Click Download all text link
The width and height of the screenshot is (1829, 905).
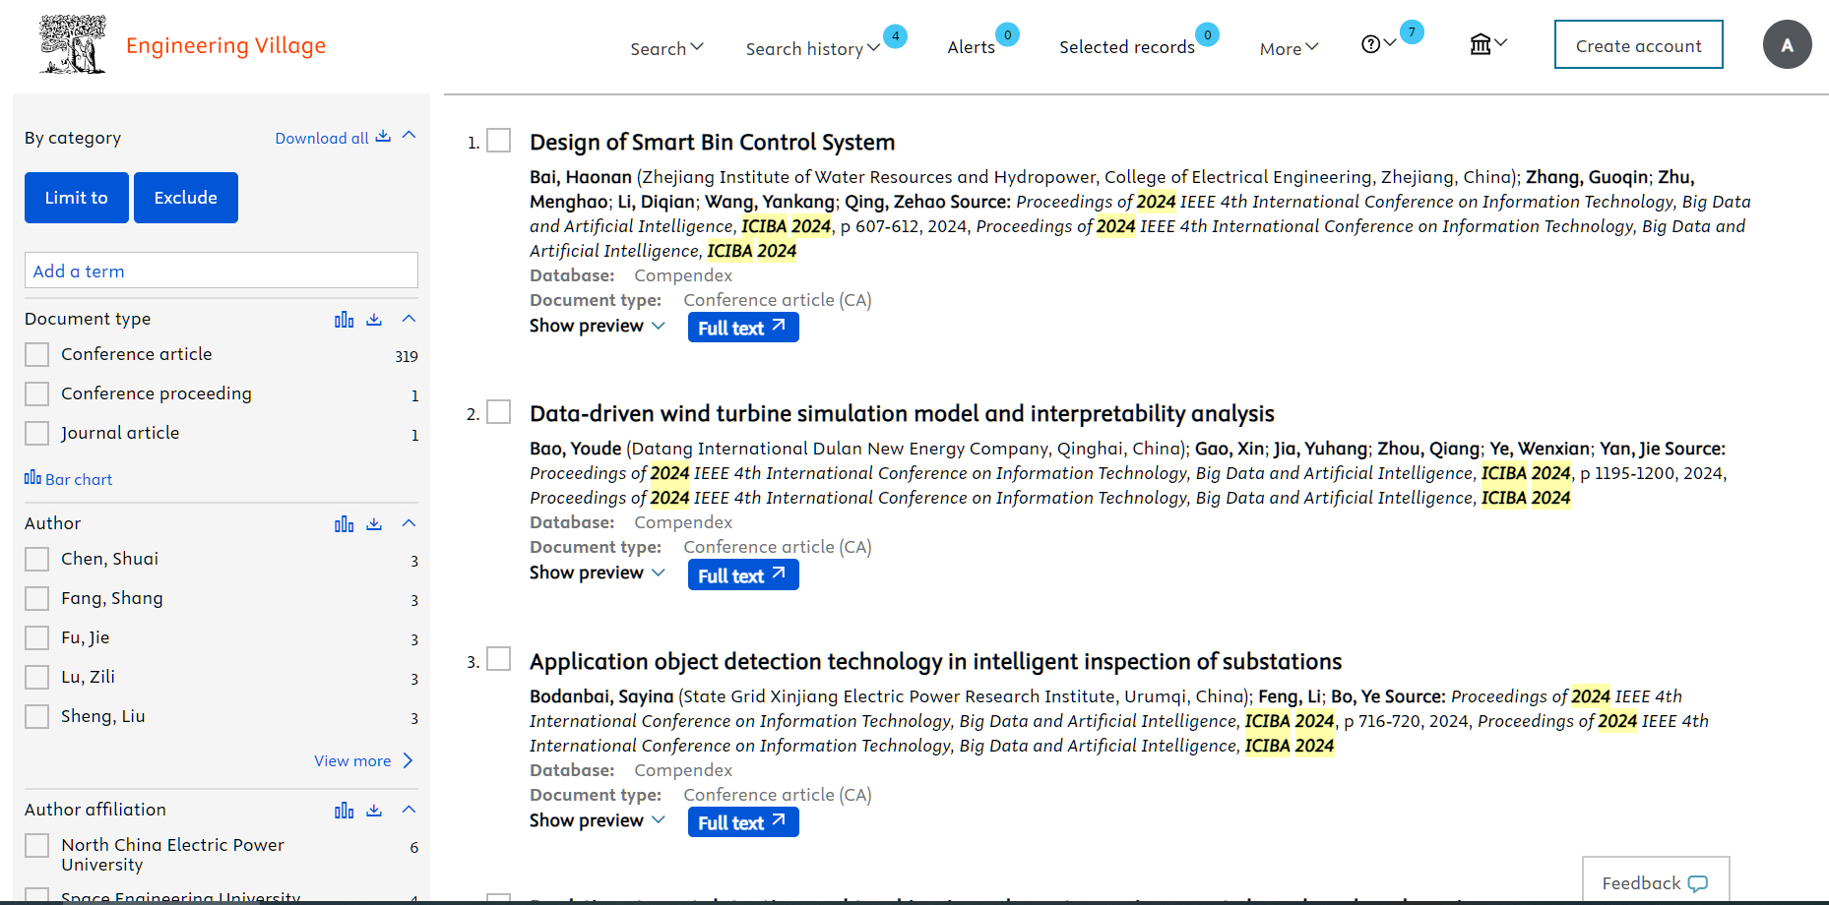[x=322, y=138]
